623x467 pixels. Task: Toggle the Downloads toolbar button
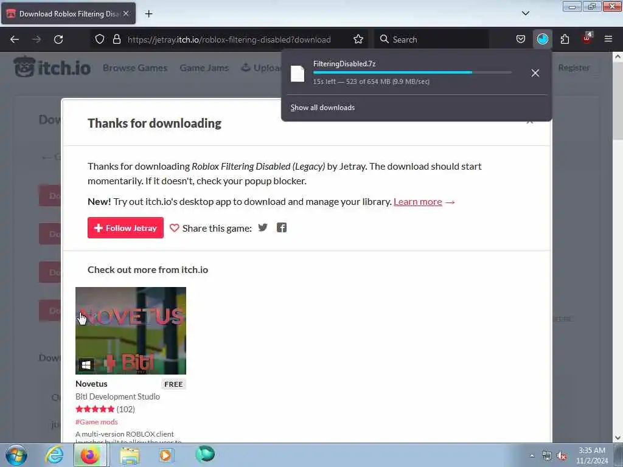[x=542, y=39]
